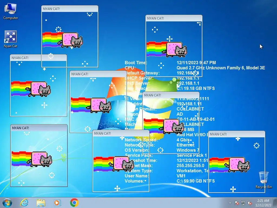This screenshot has width=277, height=208.
Task: Click the '255.255.255.0' subnet mask value
Action: (x=190, y=165)
